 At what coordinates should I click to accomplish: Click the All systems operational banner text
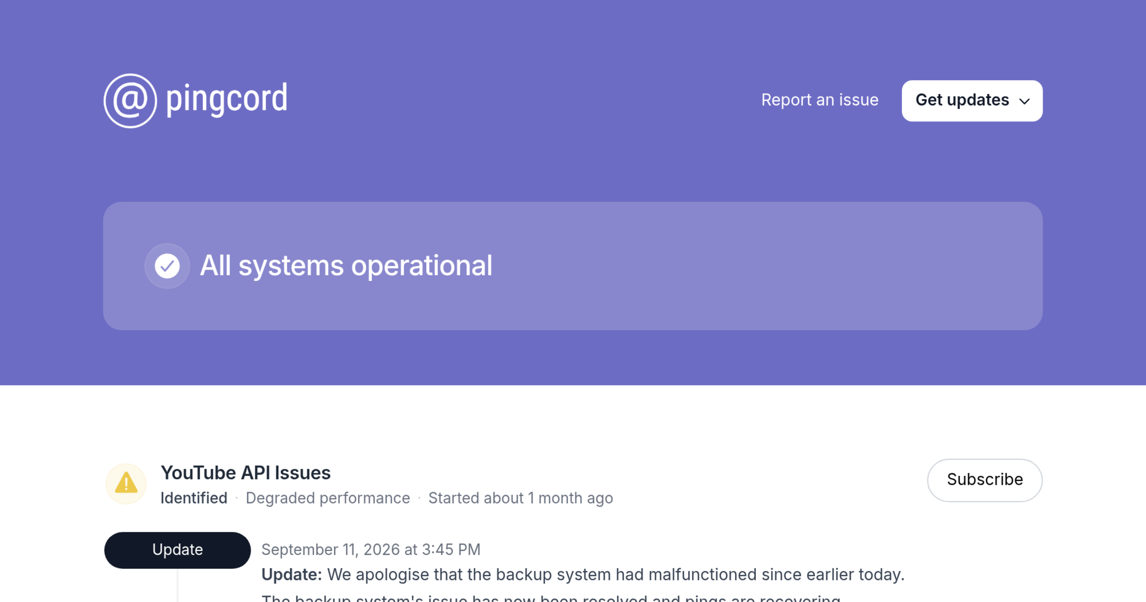click(346, 266)
